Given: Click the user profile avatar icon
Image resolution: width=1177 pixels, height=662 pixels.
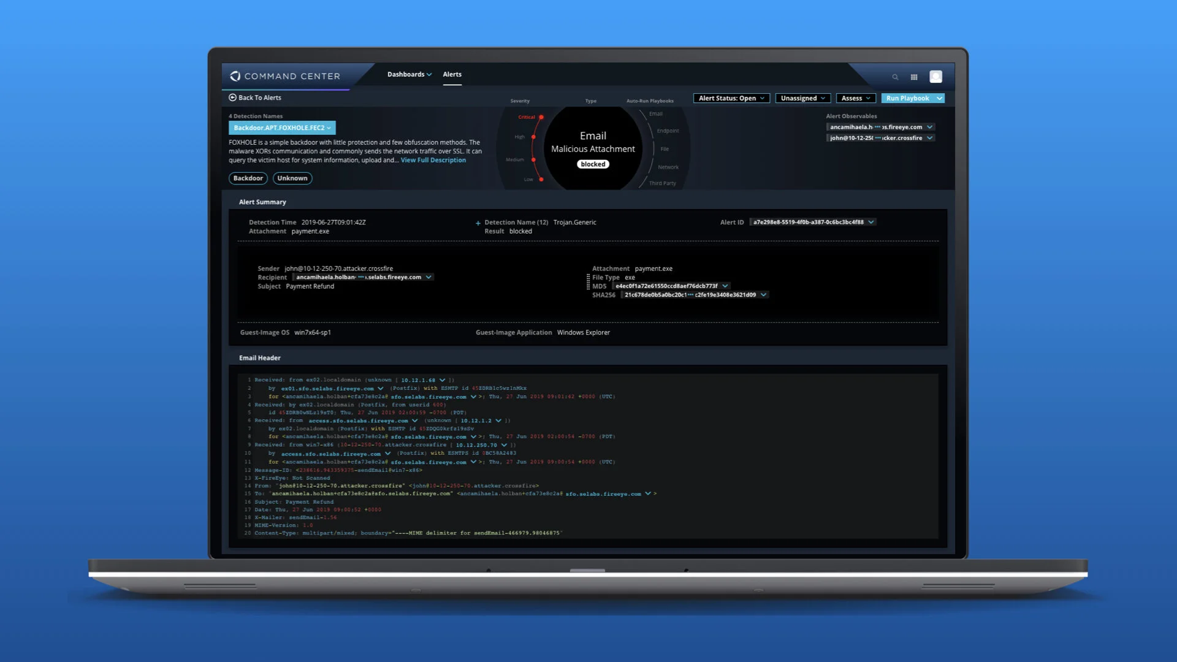Looking at the screenshot, I should (x=935, y=77).
